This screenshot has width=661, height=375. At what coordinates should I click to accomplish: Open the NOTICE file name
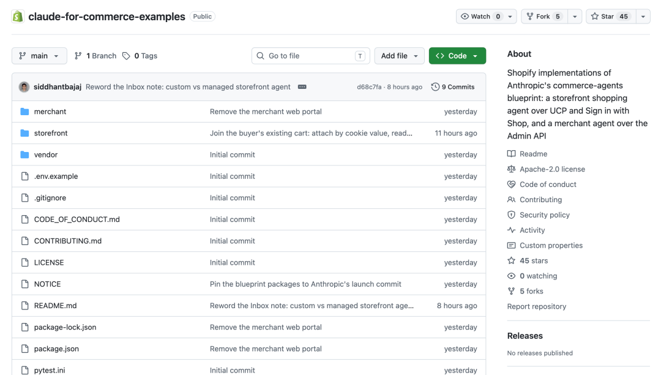click(x=47, y=284)
